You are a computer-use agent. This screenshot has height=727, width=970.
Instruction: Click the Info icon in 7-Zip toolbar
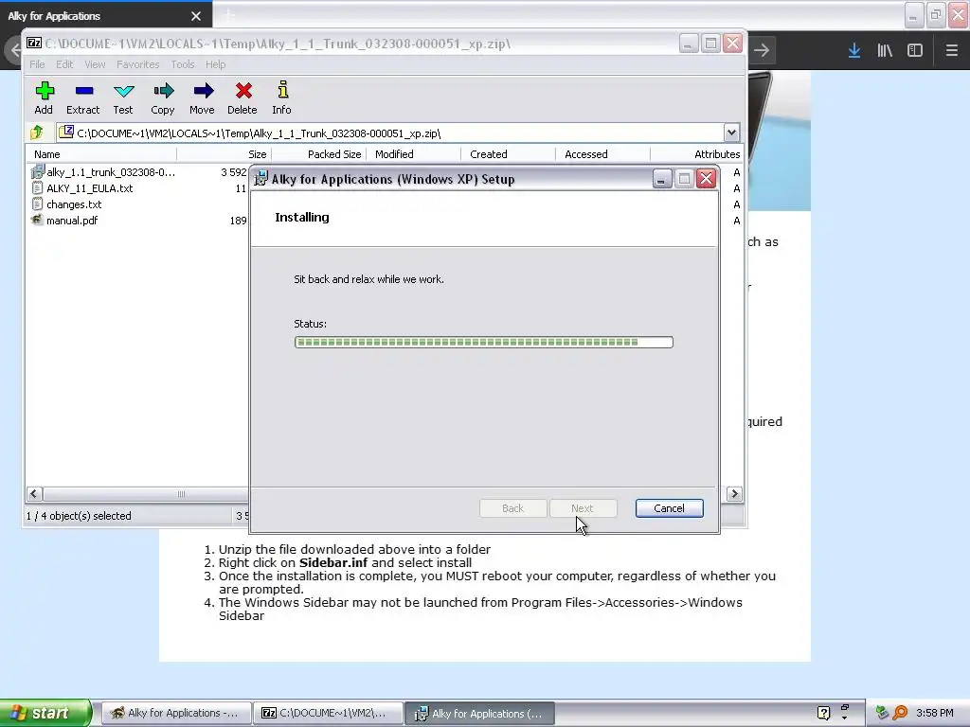point(282,98)
